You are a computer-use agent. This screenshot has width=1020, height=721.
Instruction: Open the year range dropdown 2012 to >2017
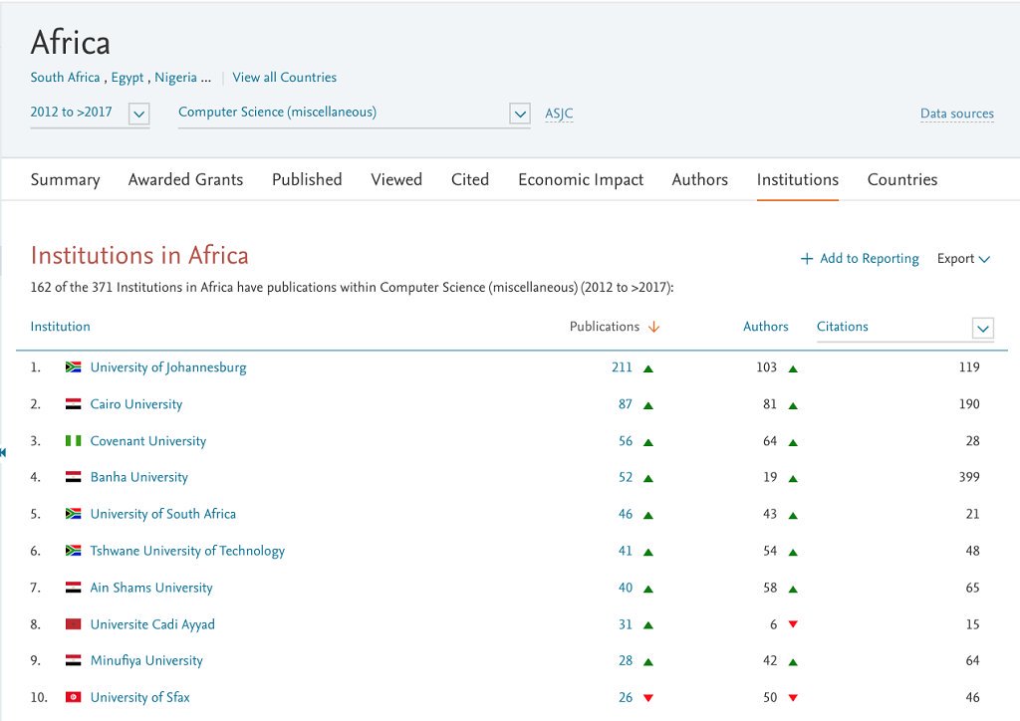click(139, 114)
